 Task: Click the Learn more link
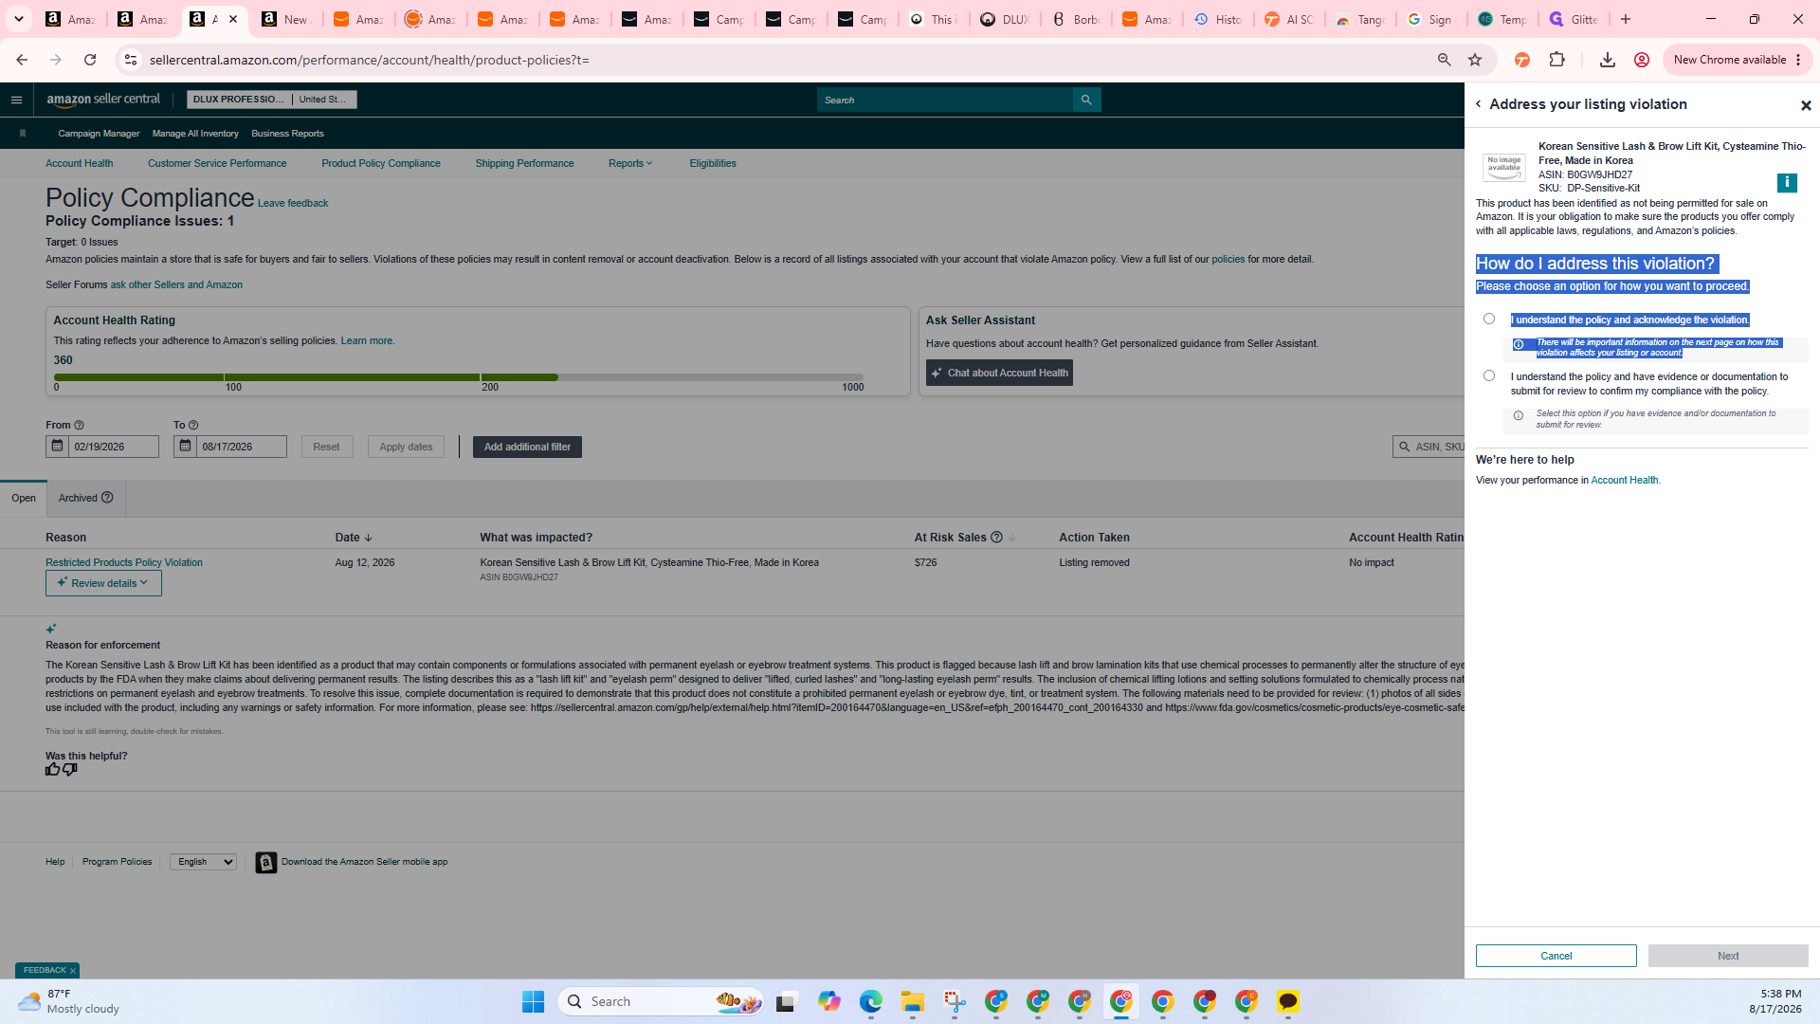[367, 341]
